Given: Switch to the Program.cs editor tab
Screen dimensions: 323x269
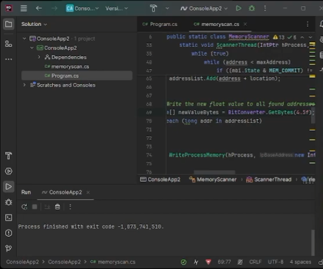Looking at the screenshot, I should (x=160, y=24).
